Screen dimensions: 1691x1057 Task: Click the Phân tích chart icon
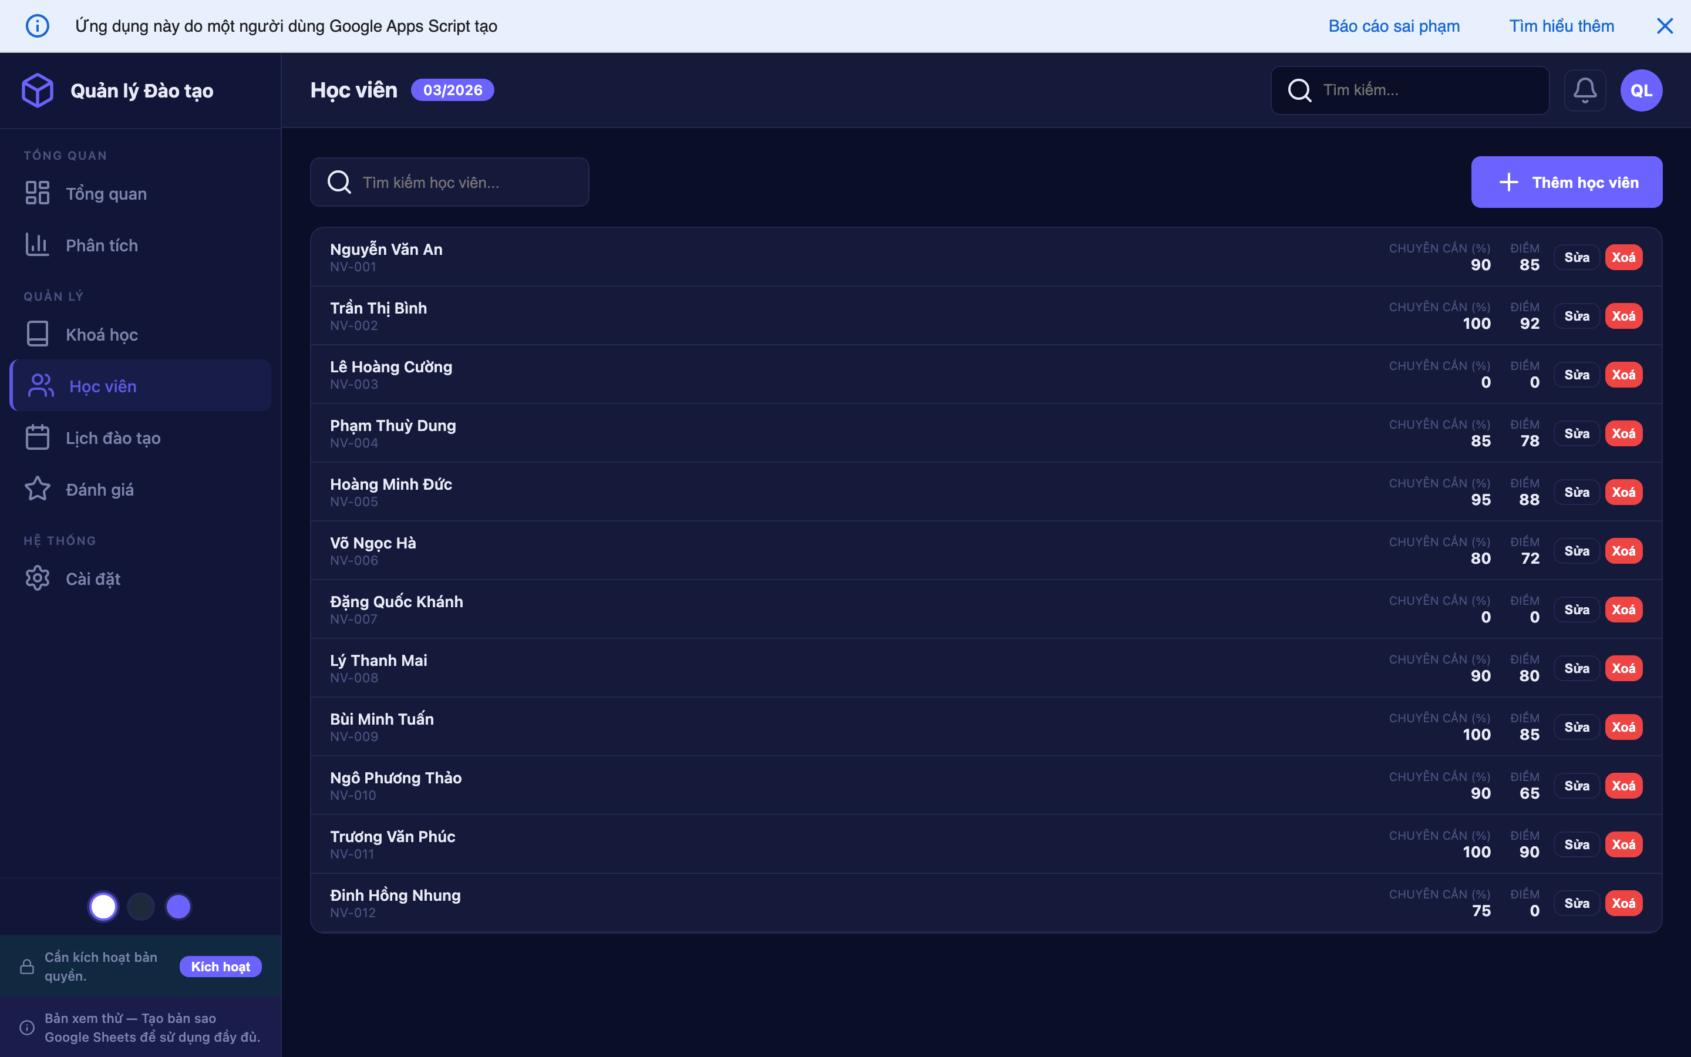point(37,245)
